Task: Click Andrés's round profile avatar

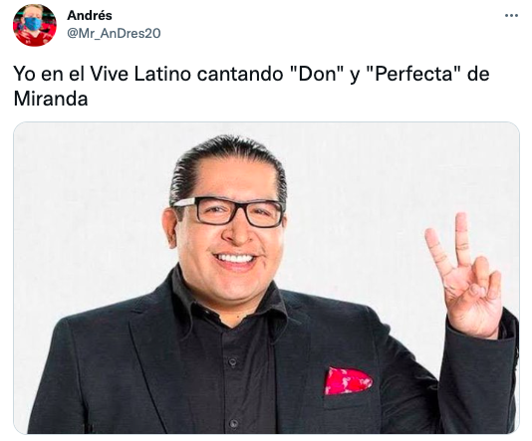Action: click(35, 25)
